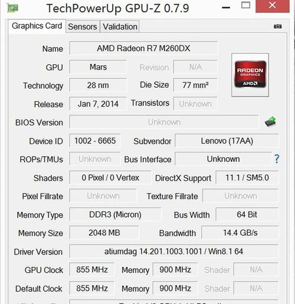Click the camera screenshot icon
Screen dimensions: 295x304
pos(277,27)
